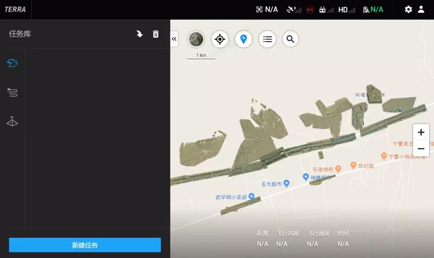Click the 武罕明小卖部 map marker
This screenshot has height=258, width=434.
coord(251,196)
